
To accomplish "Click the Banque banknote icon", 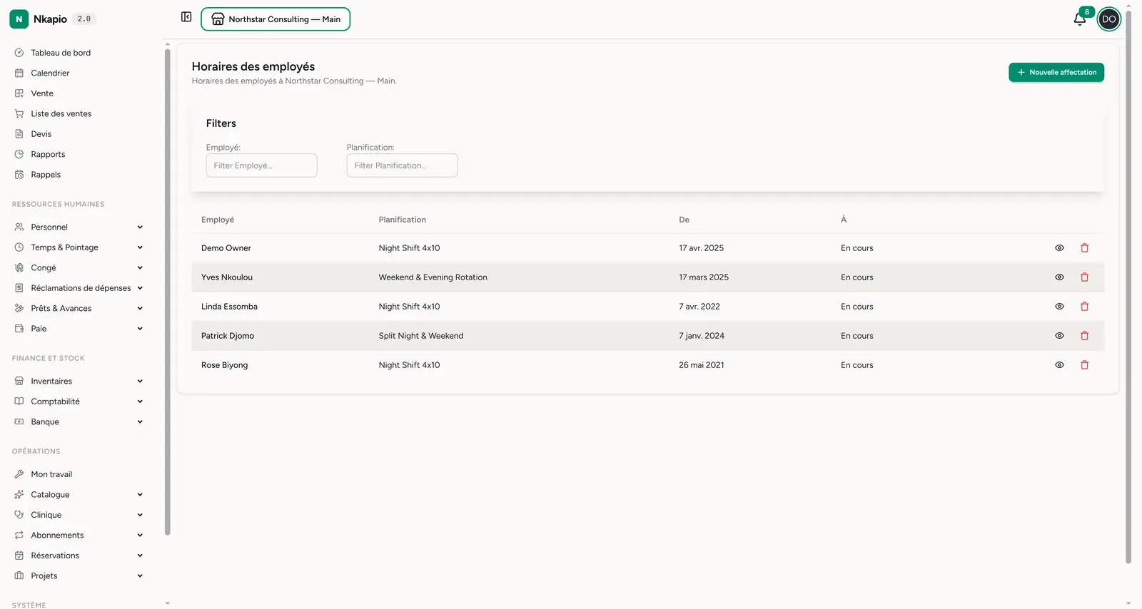I will pyautogui.click(x=19, y=422).
